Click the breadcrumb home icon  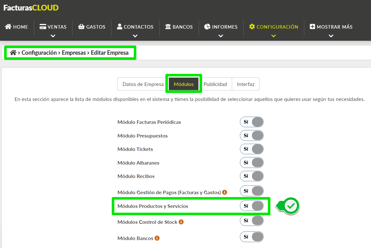pos(13,53)
